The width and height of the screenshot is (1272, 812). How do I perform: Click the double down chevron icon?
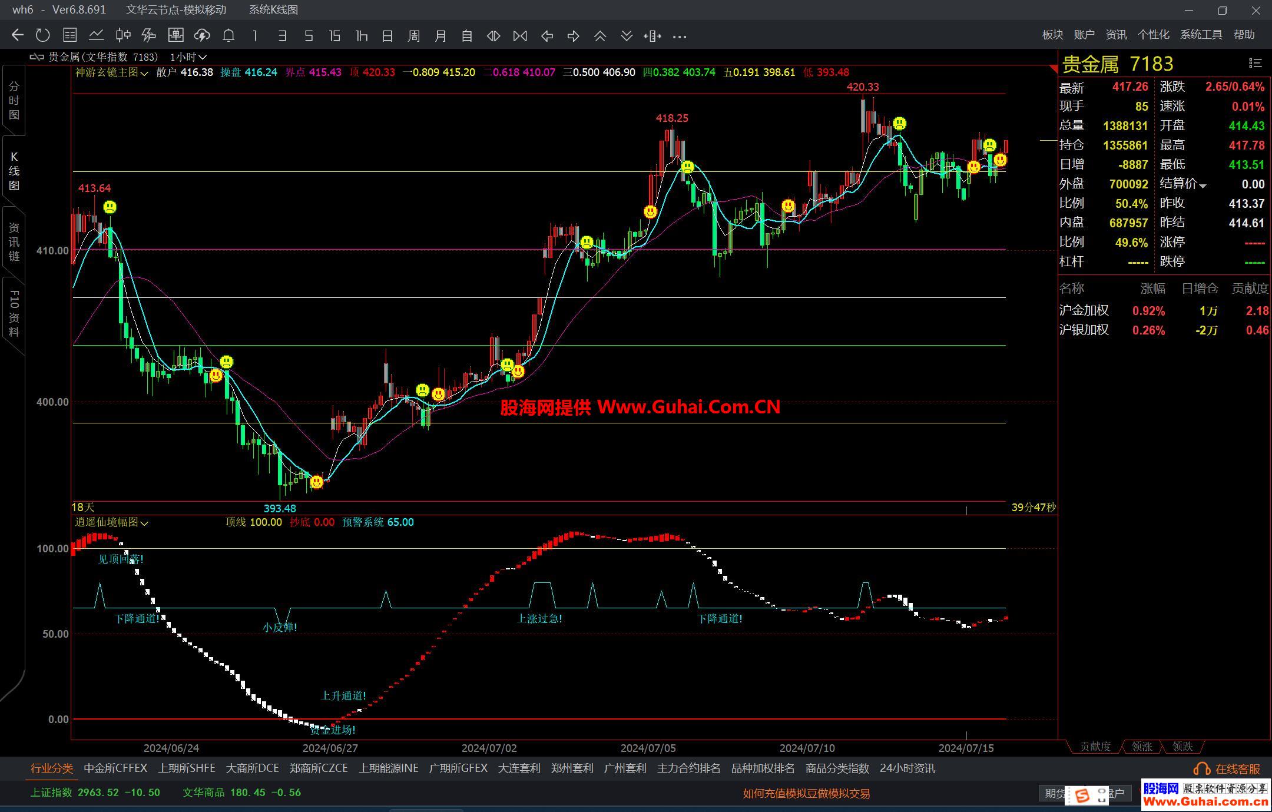pyautogui.click(x=627, y=36)
